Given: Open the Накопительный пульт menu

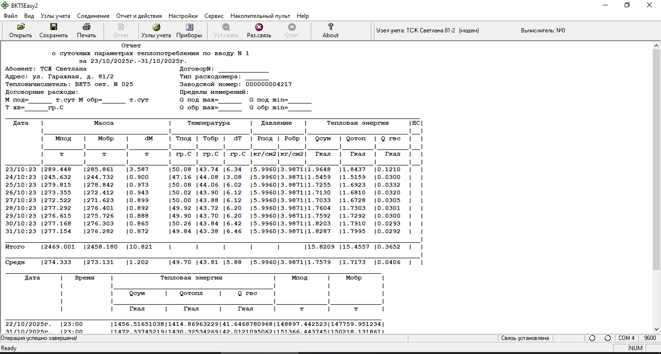Looking at the screenshot, I should pos(260,16).
